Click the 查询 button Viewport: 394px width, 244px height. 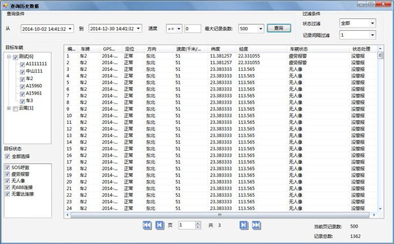tap(278, 28)
